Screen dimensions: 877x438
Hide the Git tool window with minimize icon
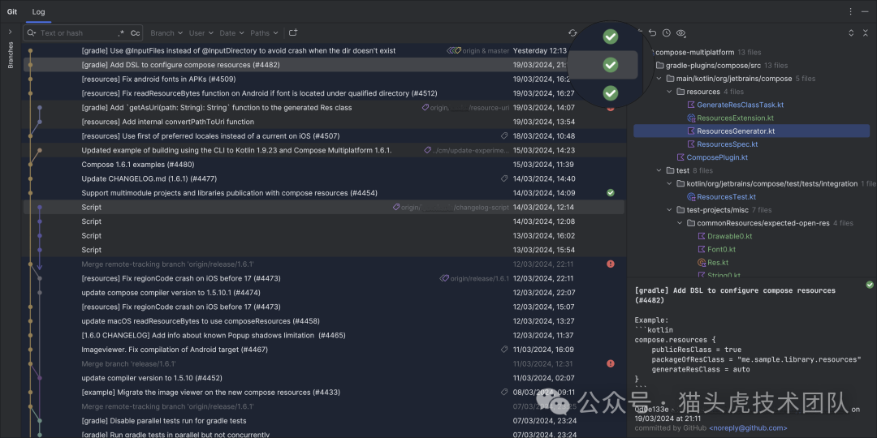pos(866,11)
